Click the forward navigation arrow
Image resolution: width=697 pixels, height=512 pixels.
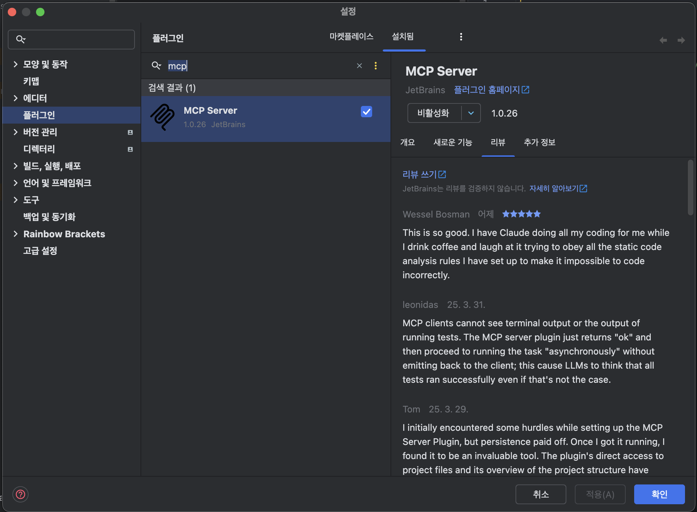coord(681,40)
